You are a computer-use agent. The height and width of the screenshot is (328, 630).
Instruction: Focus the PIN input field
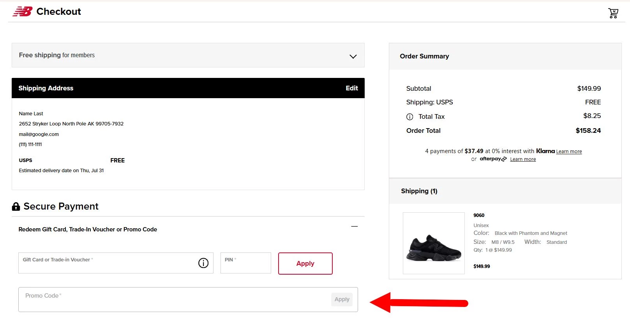click(245, 263)
